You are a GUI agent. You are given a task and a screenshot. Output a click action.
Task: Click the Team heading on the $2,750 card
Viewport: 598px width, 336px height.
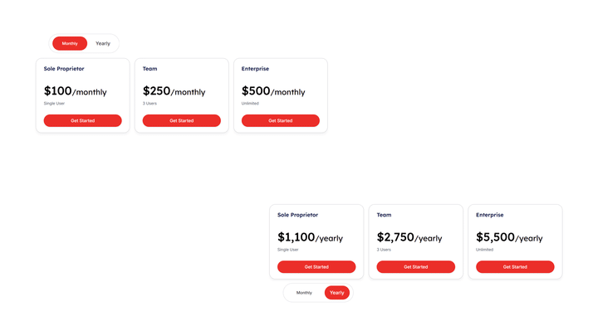click(384, 215)
